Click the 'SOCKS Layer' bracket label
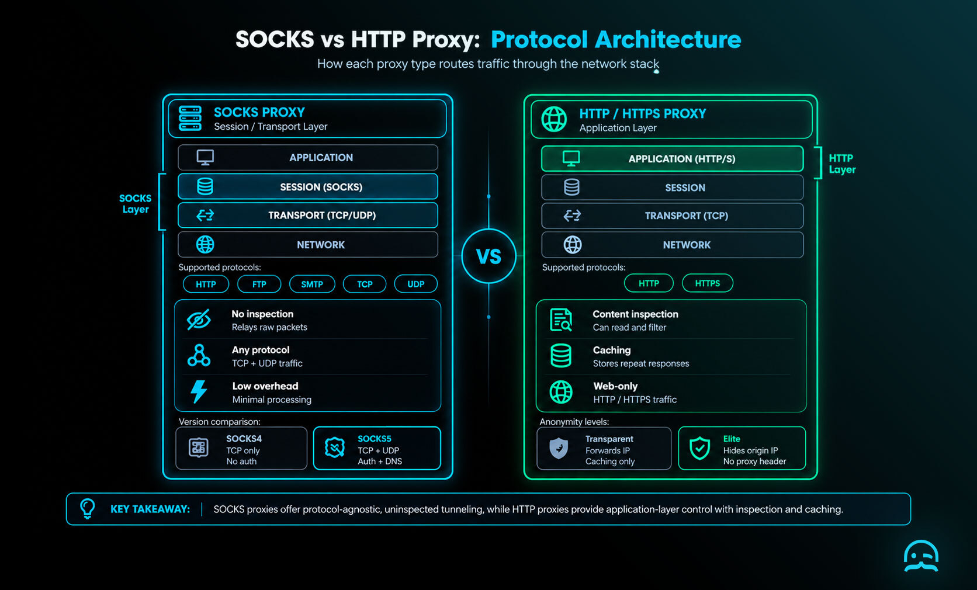Image resolution: width=977 pixels, height=590 pixels. click(135, 204)
